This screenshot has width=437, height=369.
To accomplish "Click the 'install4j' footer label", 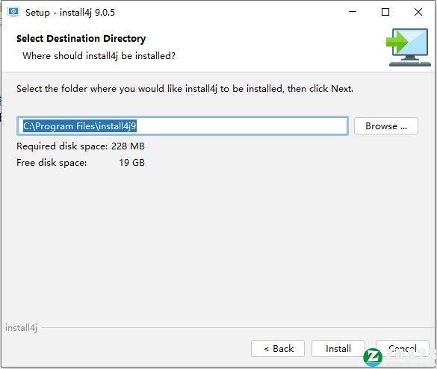I will (21, 328).
